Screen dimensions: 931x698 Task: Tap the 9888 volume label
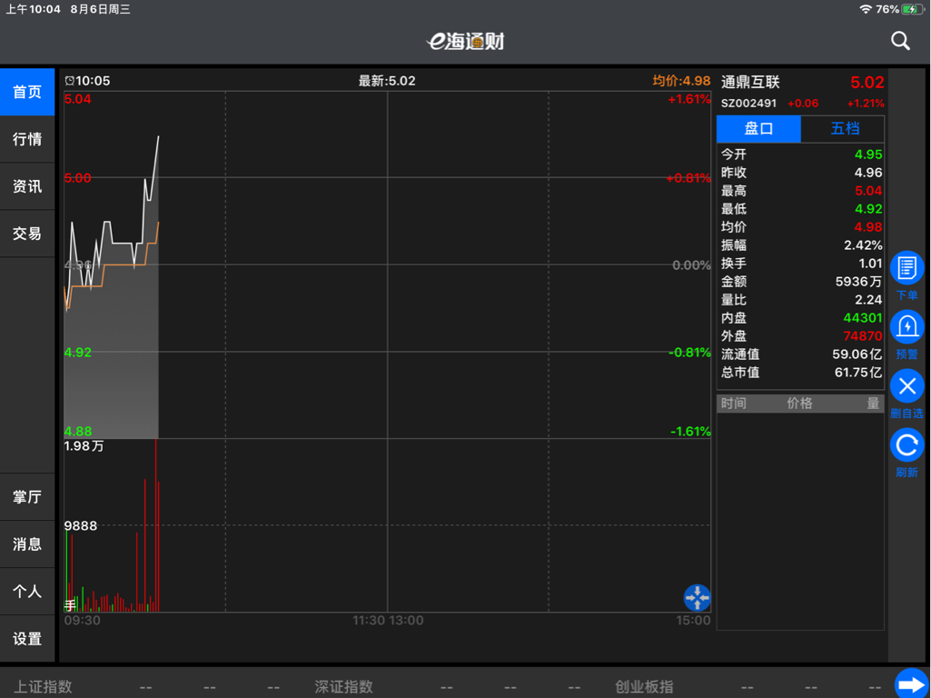[81, 525]
